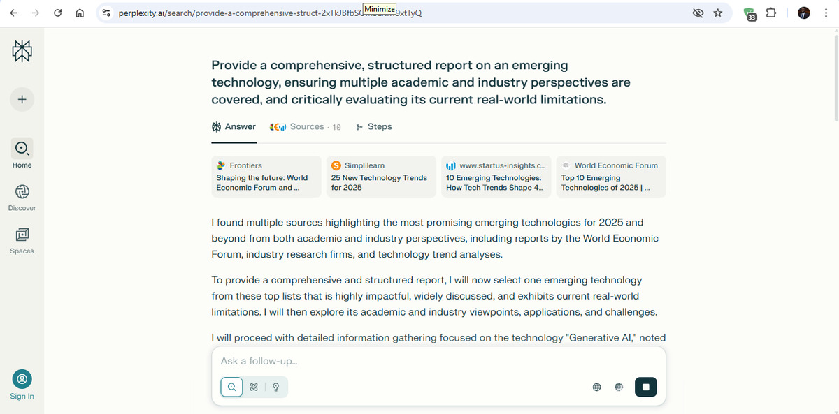Image resolution: width=839 pixels, height=414 pixels.
Task: Click the Sign In profile icon
Action: (x=22, y=379)
